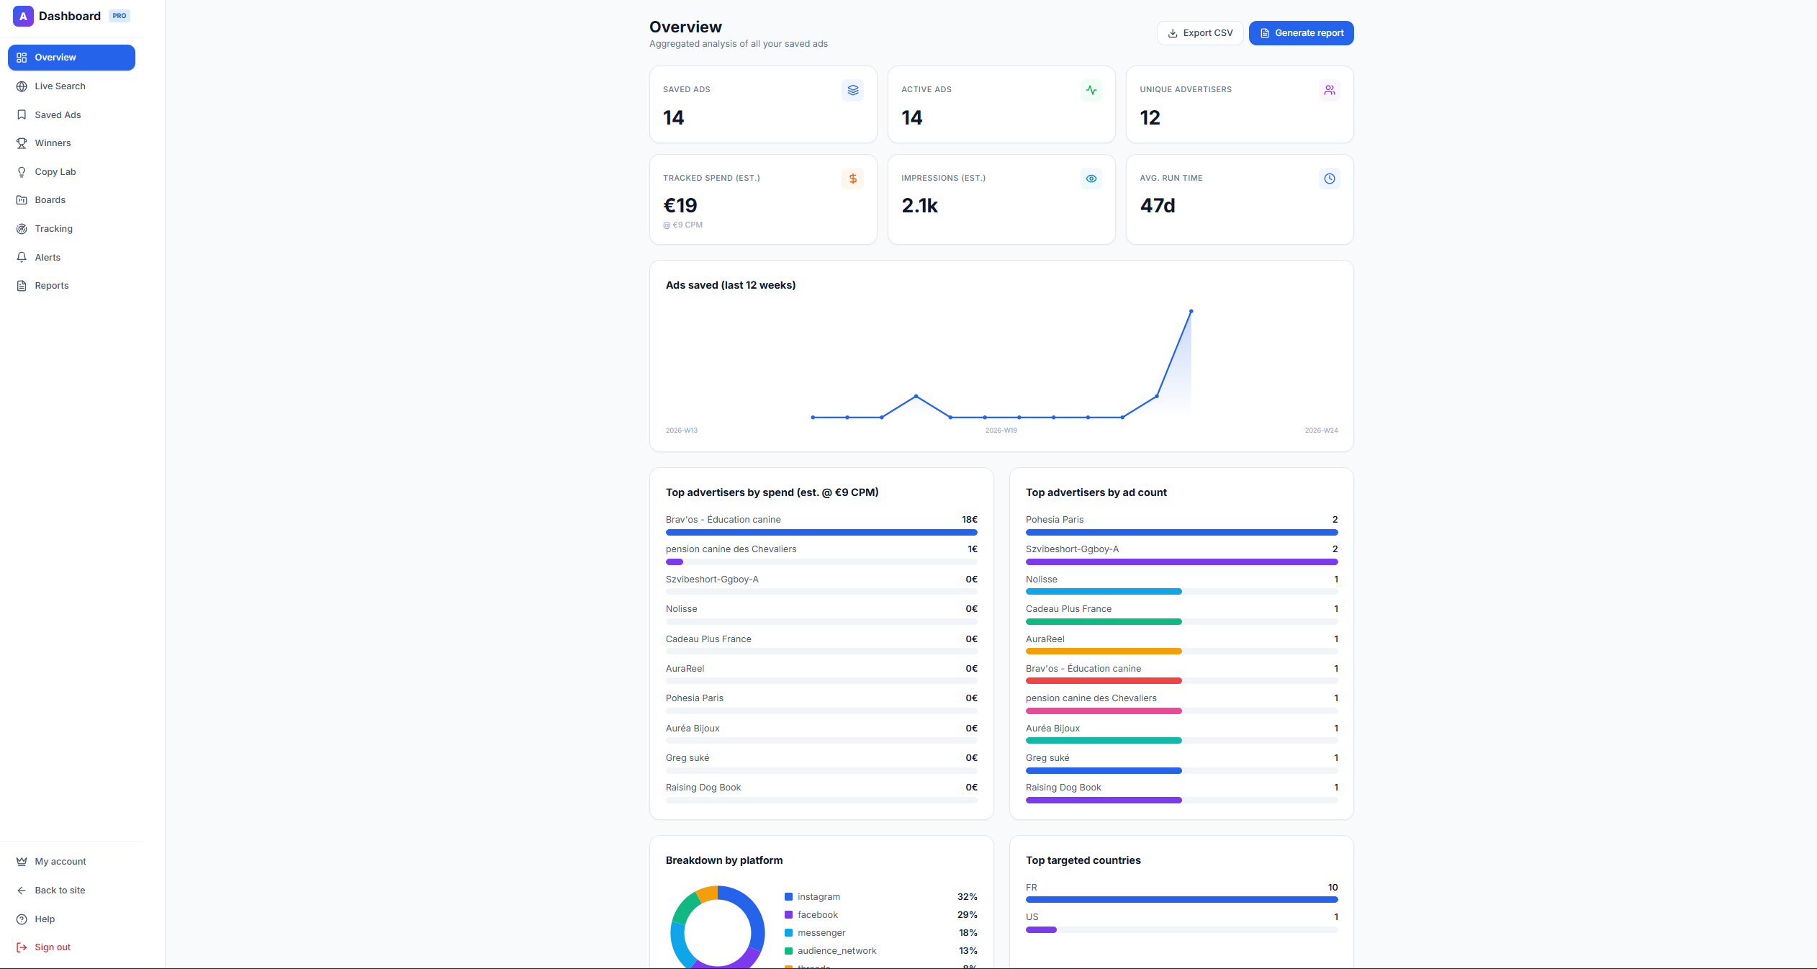Click the Reports document icon

[22, 286]
